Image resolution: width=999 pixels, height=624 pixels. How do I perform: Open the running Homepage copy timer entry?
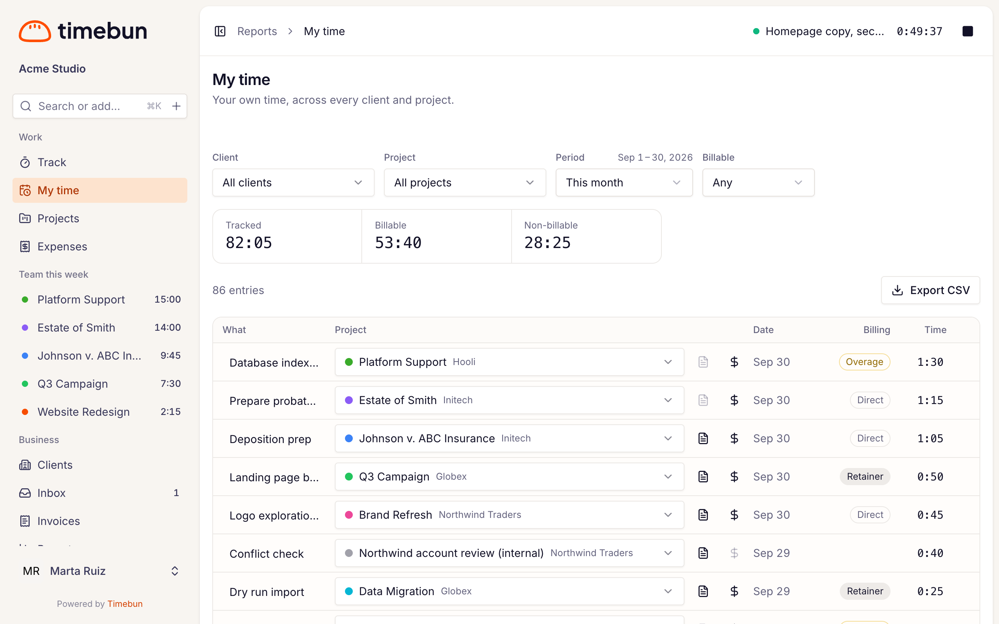click(x=825, y=31)
